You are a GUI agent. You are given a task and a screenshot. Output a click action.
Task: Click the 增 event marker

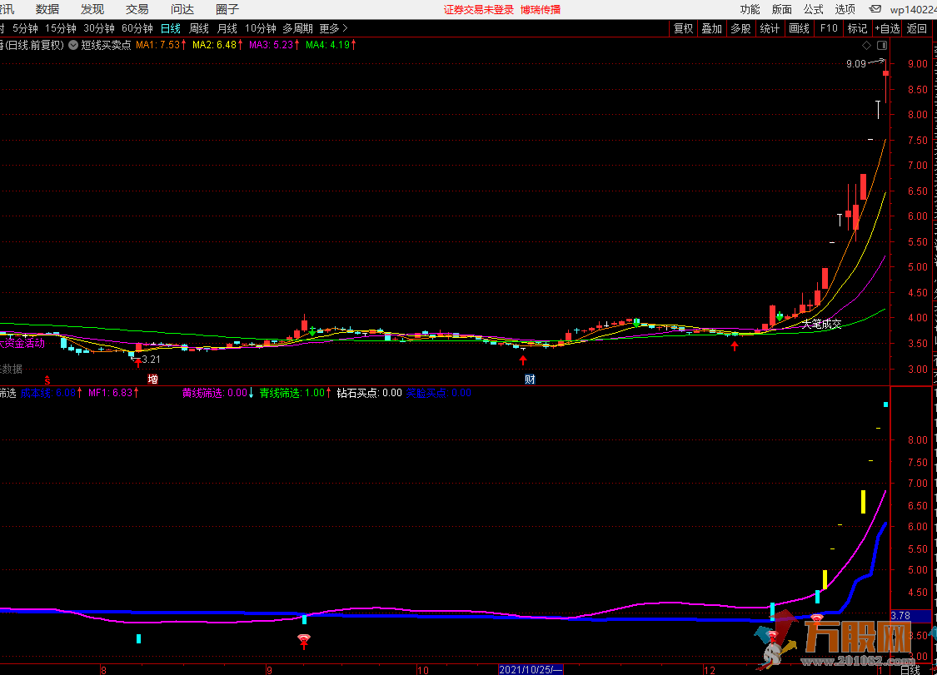pyautogui.click(x=153, y=379)
